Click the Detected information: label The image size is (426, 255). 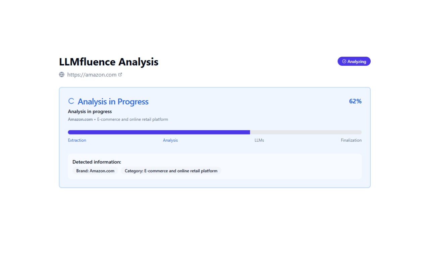97,162
